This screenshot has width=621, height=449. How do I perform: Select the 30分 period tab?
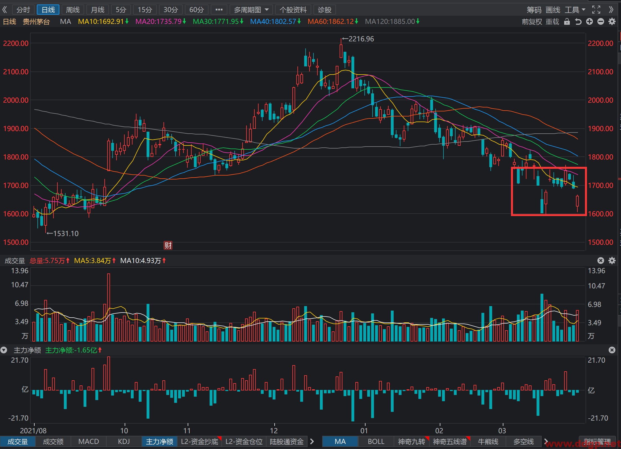(171, 10)
